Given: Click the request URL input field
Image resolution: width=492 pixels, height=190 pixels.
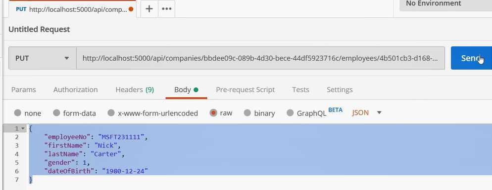Looking at the screenshot, I should (260, 58).
